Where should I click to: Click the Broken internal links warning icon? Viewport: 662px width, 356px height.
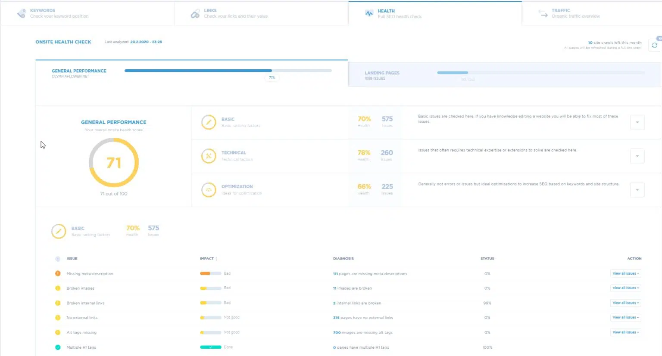click(58, 303)
